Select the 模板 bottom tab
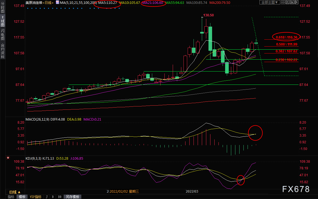The height and width of the screenshot is (199, 318). click(22, 197)
